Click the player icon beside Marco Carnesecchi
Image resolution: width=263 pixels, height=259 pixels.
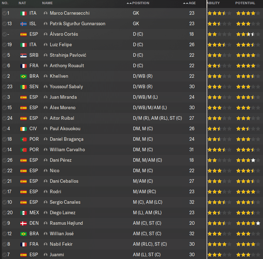point(46,13)
